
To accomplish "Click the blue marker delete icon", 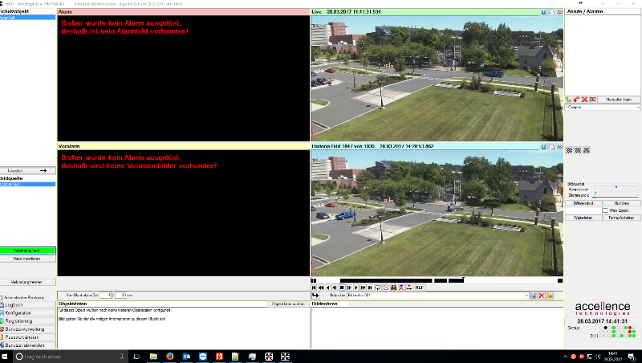I will point(401,288).
